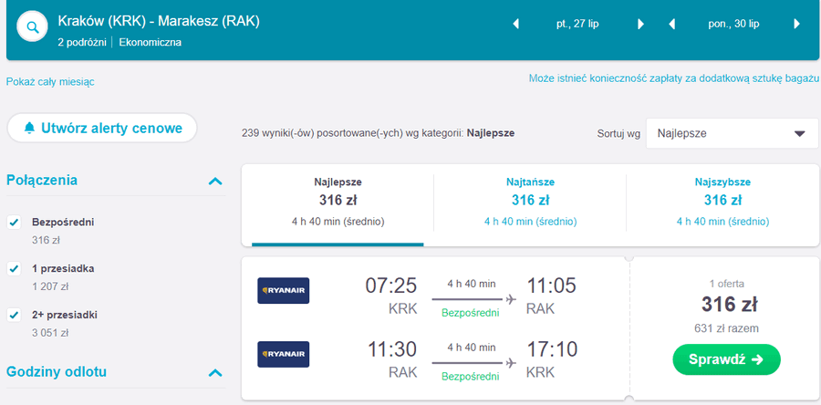The image size is (821, 405).
Task: Go to previous return date arrow
Action: click(x=672, y=24)
